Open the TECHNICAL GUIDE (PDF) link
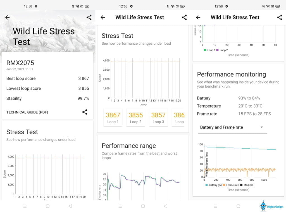The image size is (286, 212). [27, 112]
